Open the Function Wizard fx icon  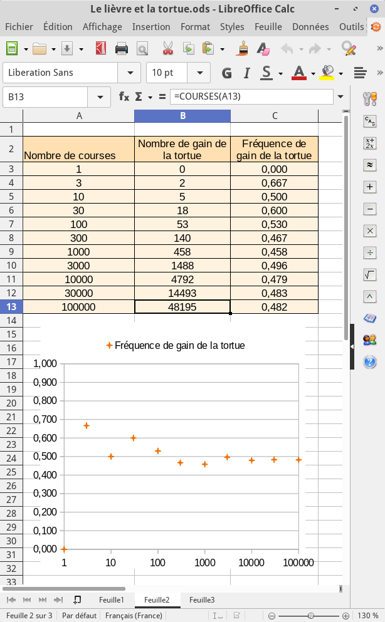(124, 97)
